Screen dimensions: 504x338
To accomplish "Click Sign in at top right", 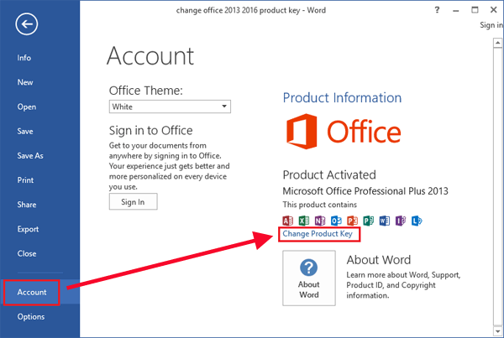I will coord(491,25).
